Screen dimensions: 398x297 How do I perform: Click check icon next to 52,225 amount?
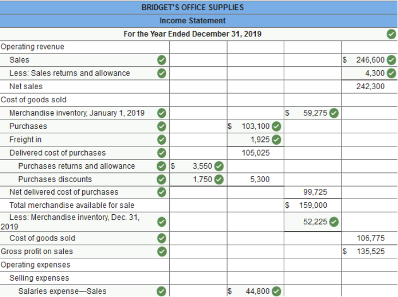coord(334,222)
